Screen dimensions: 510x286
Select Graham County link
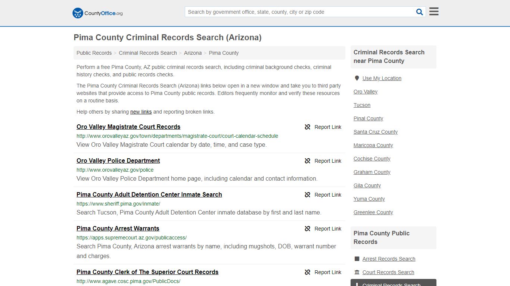pos(372,172)
